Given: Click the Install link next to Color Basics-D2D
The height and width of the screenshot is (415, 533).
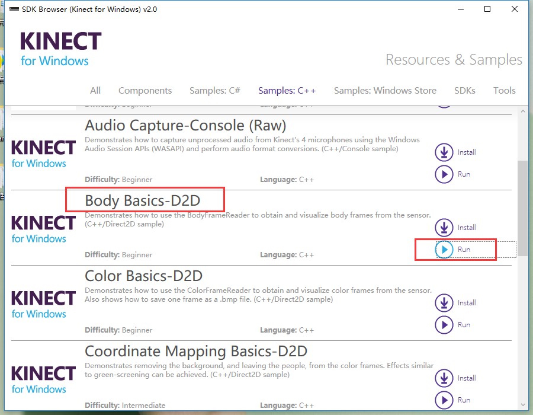Looking at the screenshot, I should pyautogui.click(x=466, y=303).
